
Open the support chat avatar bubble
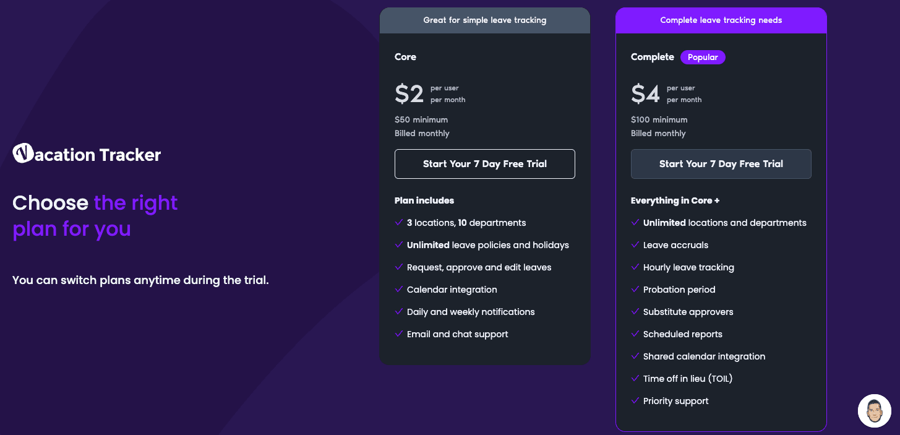(874, 411)
